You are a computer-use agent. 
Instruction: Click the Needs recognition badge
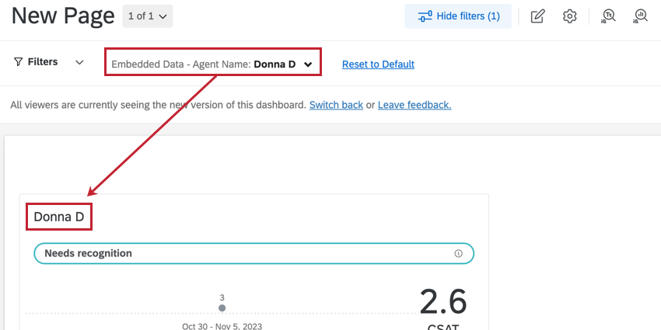tap(254, 253)
